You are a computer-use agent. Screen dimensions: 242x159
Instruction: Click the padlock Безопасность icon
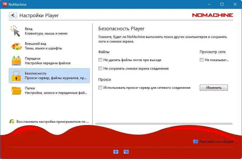click(x=16, y=76)
